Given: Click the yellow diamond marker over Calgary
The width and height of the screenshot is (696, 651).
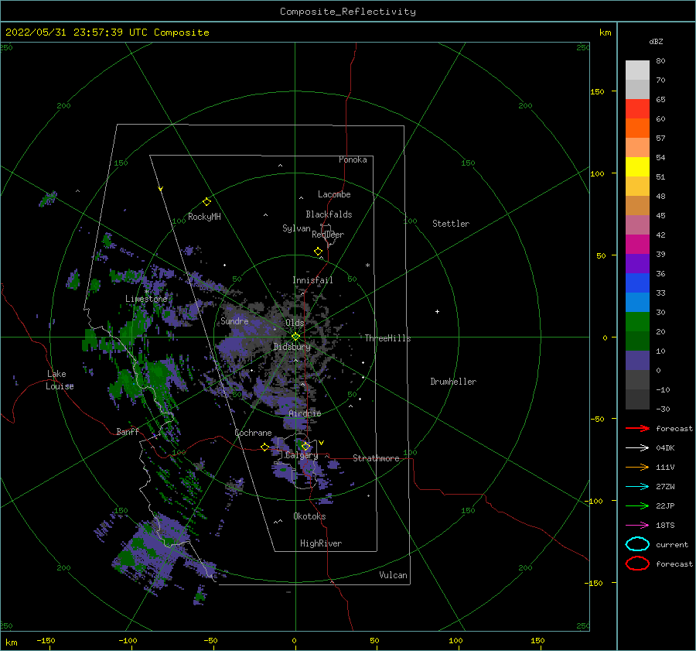Looking at the screenshot, I should coord(305,446).
